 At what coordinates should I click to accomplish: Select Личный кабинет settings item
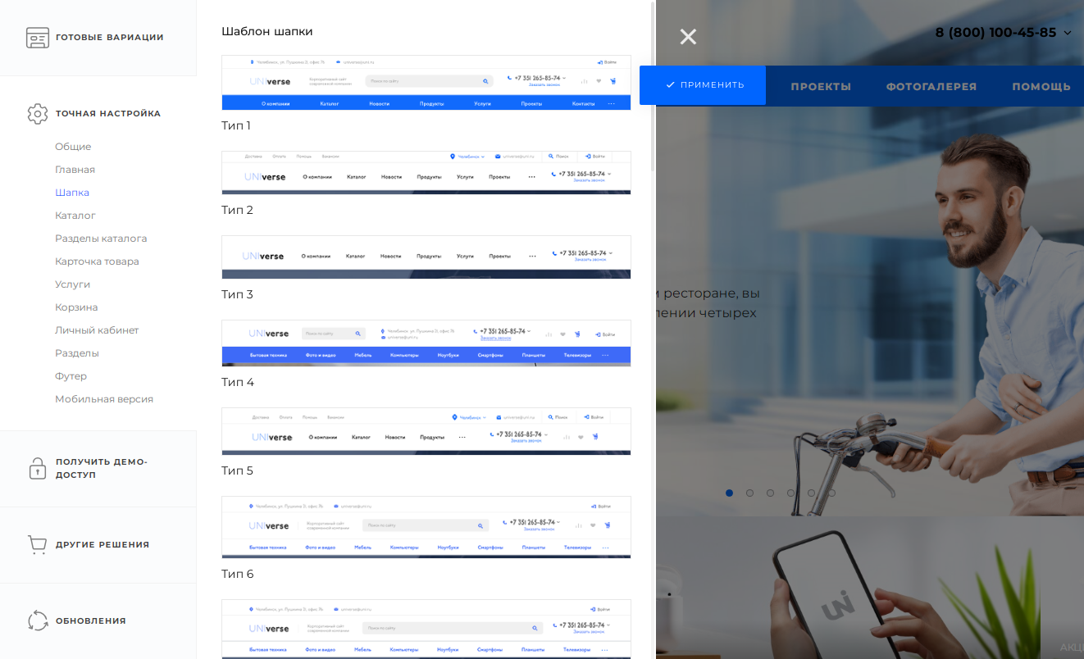point(97,330)
